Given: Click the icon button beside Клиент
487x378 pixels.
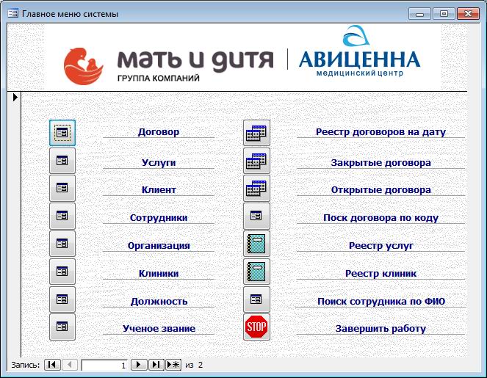Looking at the screenshot, I should click(x=62, y=188).
